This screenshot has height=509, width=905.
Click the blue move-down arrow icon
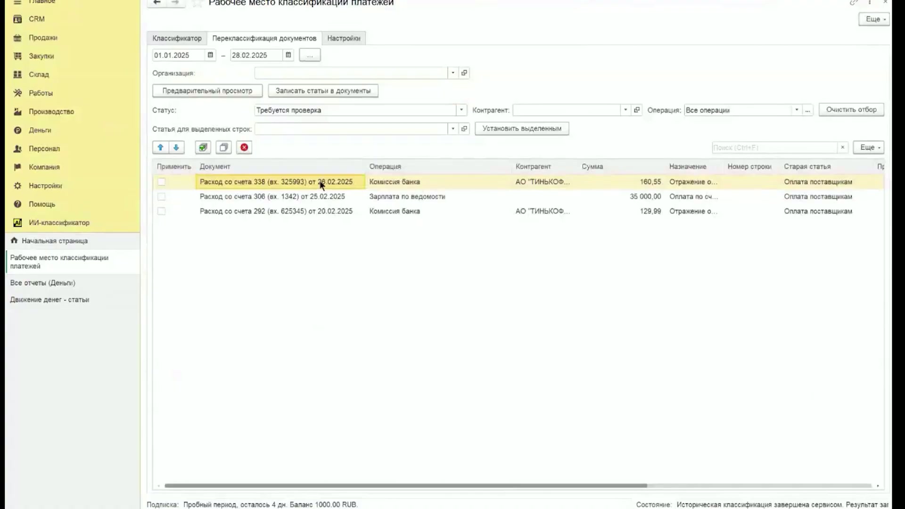coord(176,148)
